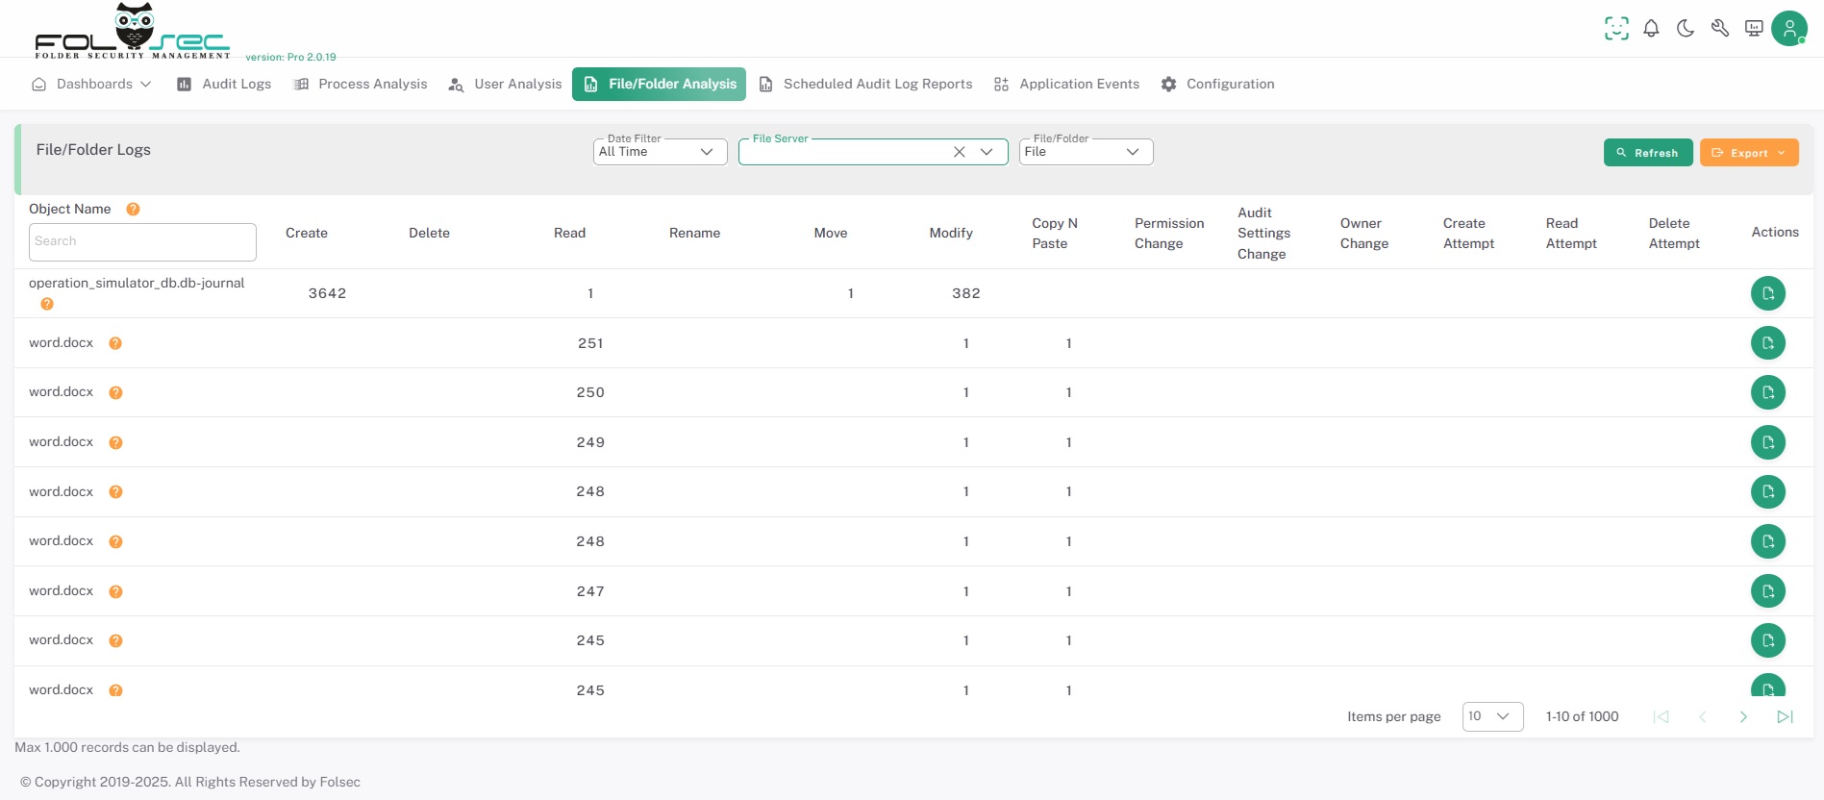The image size is (1824, 800).
Task: Click the wrench tools icon
Action: (1720, 29)
